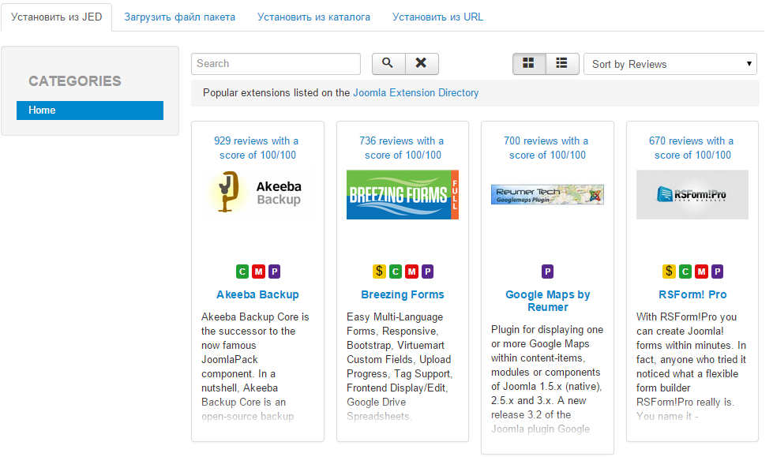Switch to Загрузить файл пакета tab

(x=179, y=17)
